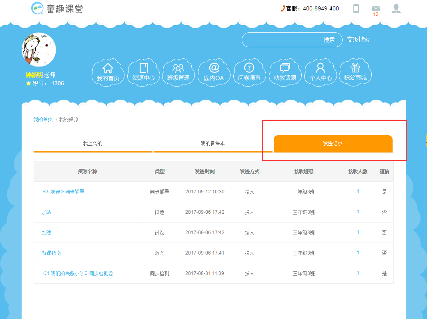Click the user account icon in header
The height and width of the screenshot is (319, 427).
coord(396,8)
